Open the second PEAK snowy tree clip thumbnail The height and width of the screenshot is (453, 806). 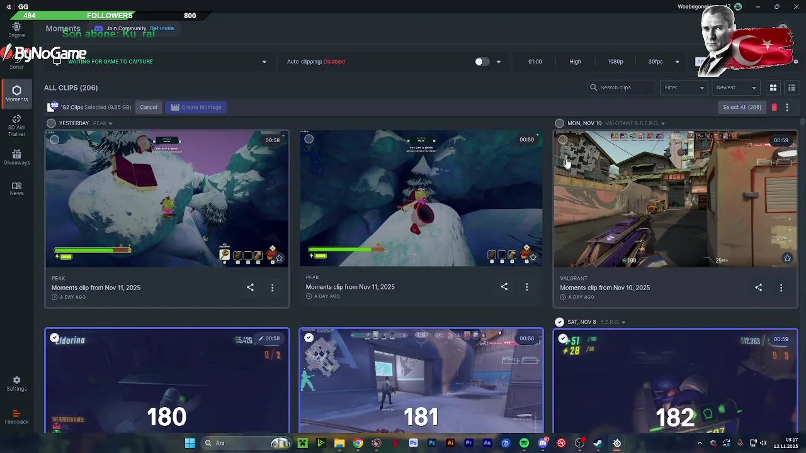pos(421,198)
